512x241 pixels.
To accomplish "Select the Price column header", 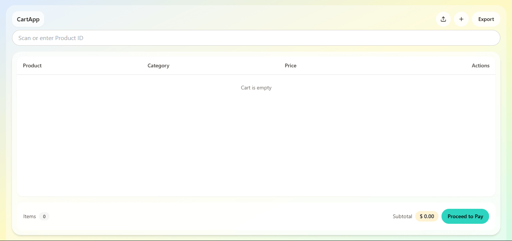I will [x=290, y=65].
